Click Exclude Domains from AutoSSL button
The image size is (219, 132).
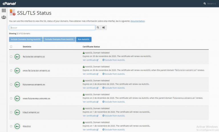(x=59, y=39)
